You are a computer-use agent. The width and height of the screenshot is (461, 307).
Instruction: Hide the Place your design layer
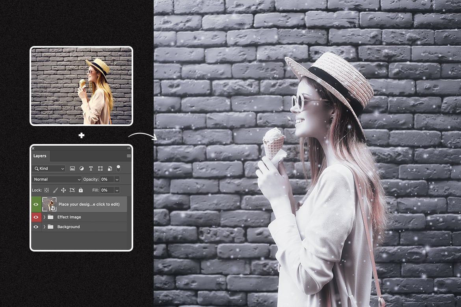(36, 204)
